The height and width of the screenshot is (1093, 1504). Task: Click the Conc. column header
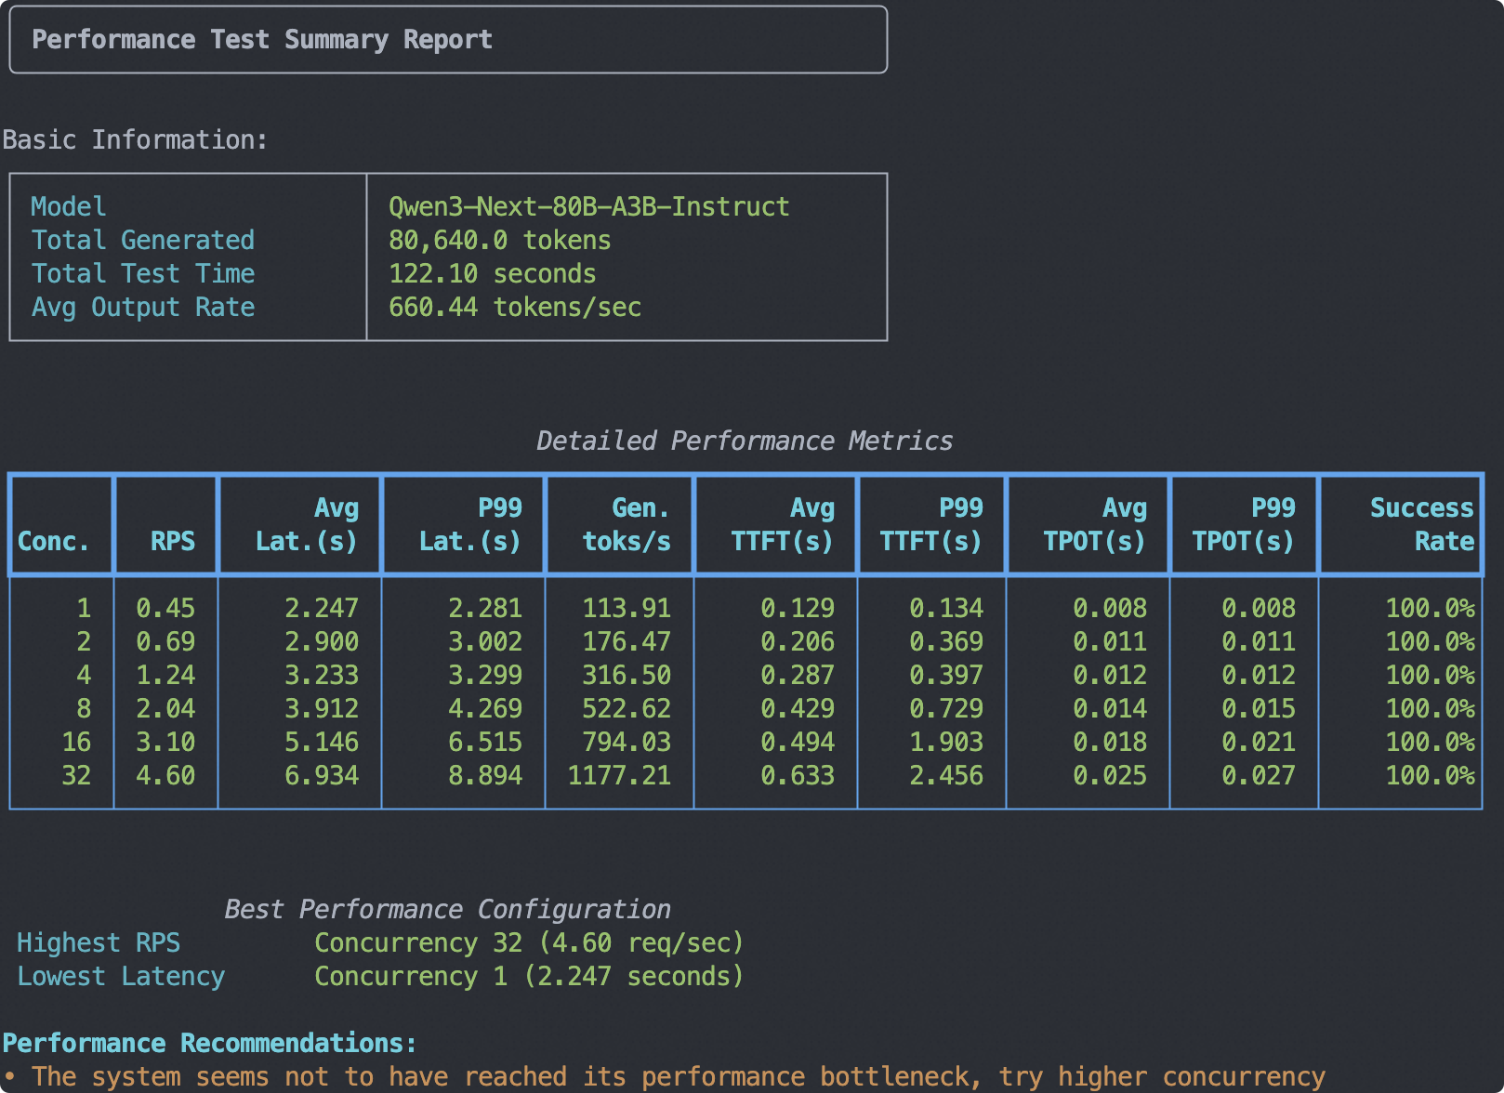coord(54,542)
